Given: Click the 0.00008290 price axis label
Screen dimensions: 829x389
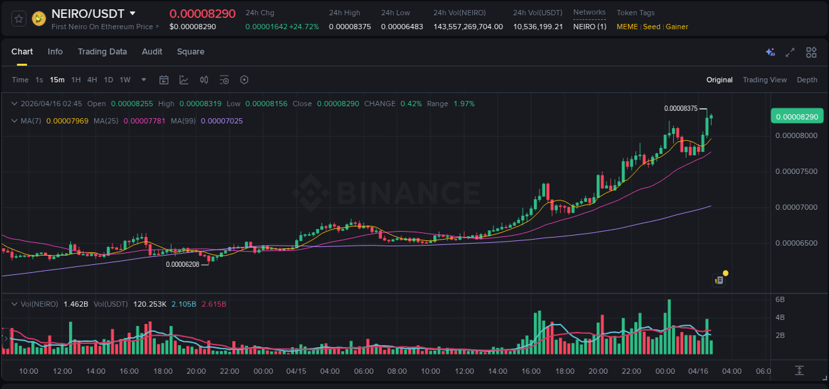Looking at the screenshot, I should click(x=797, y=116).
